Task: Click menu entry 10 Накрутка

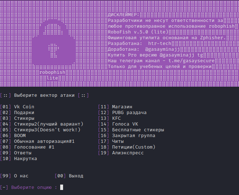Action: [25, 159]
